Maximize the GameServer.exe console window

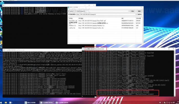(x=169, y=49)
